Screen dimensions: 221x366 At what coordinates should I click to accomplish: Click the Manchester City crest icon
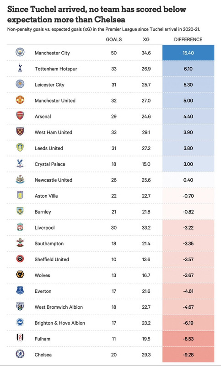point(20,52)
